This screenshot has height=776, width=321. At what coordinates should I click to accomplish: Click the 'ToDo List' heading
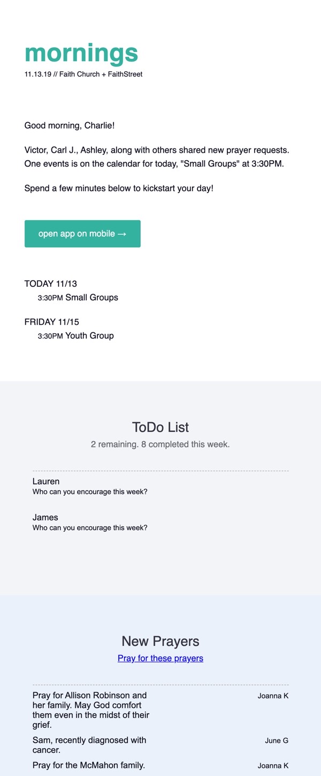coord(160,427)
